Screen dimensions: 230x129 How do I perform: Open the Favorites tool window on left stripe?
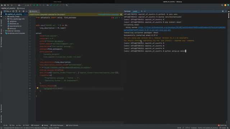pos(1,119)
